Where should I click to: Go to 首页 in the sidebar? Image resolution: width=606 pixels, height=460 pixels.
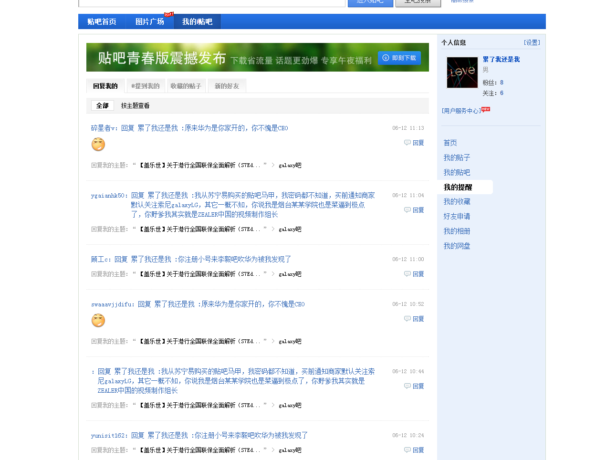pos(450,143)
